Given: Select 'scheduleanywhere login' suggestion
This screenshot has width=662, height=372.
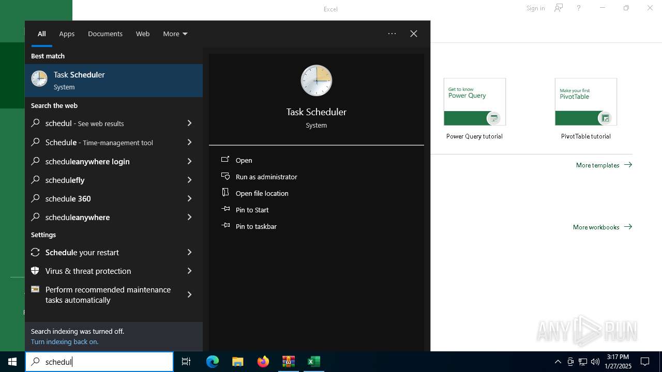Looking at the screenshot, I should [x=103, y=161].
